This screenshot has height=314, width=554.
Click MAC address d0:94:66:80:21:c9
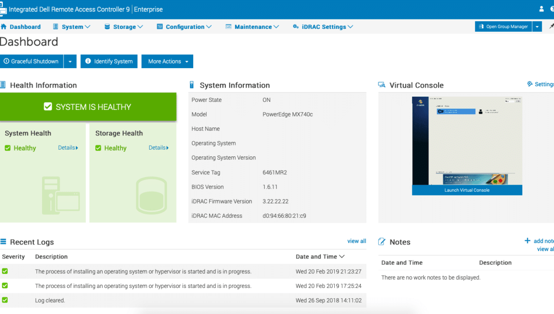click(284, 216)
